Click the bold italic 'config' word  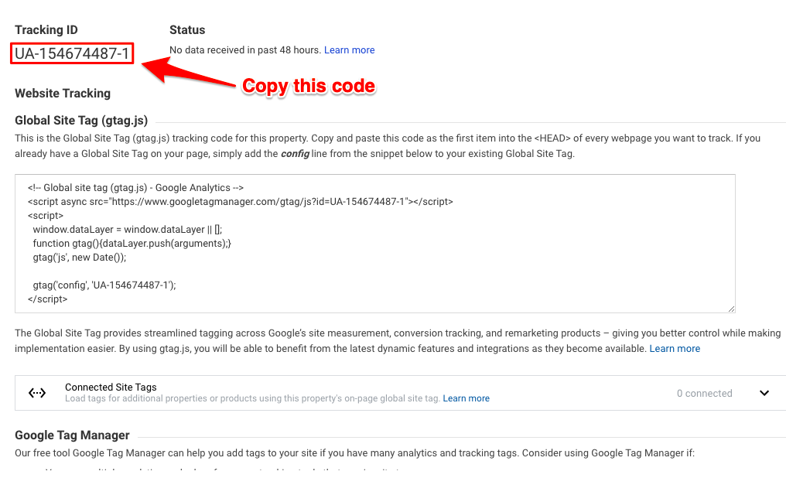click(x=295, y=154)
